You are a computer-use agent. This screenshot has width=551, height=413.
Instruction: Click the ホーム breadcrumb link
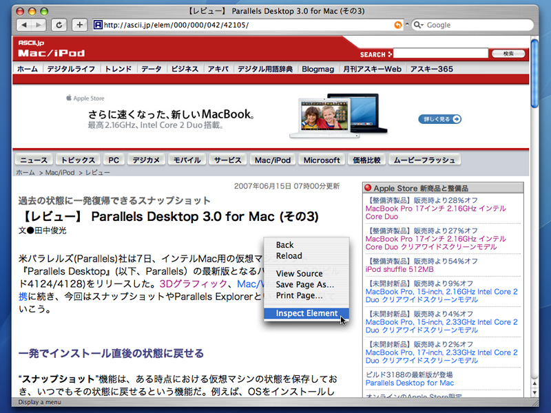(25, 173)
